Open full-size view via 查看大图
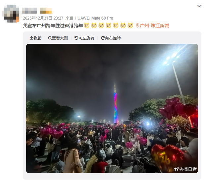This screenshot has width=208, height=182. point(58,38)
